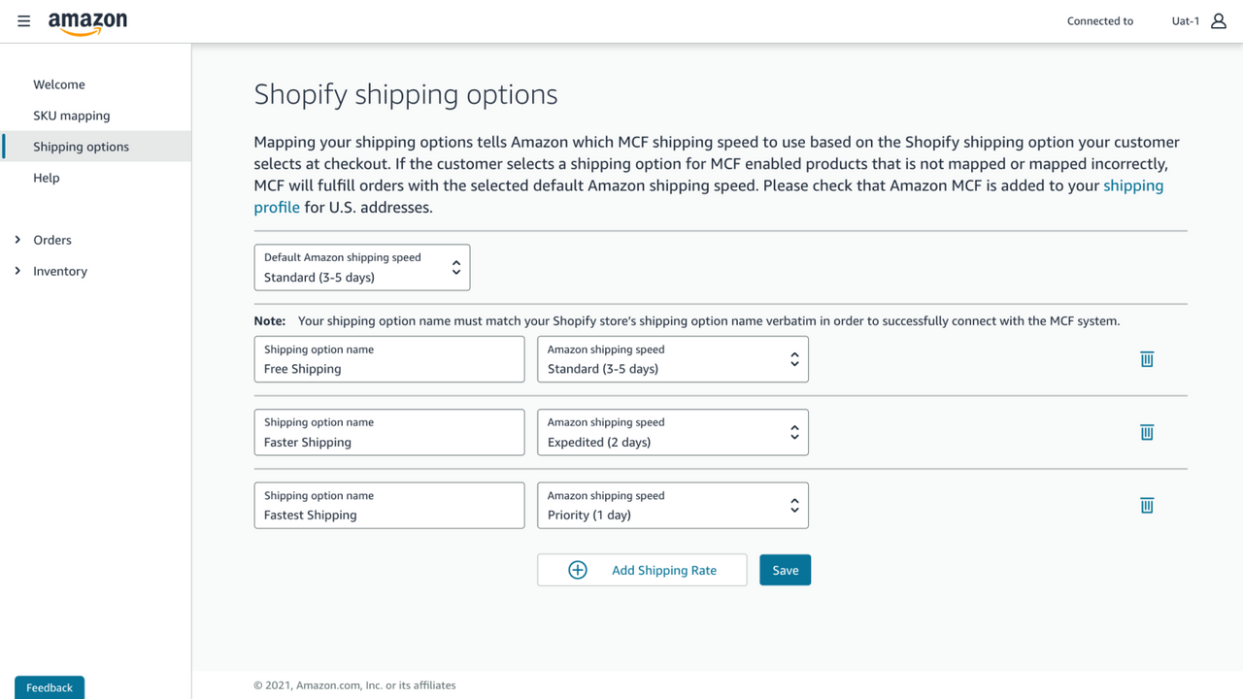Delete the Fastest Shipping mapping row
Viewport: 1243px width, 699px height.
pyautogui.click(x=1147, y=505)
